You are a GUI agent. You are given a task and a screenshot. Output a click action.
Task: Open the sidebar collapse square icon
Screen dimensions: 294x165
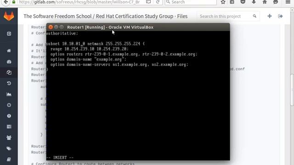(9, 33)
